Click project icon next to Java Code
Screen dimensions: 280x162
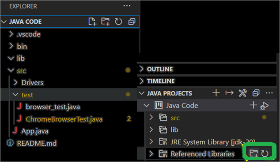pos(159,105)
